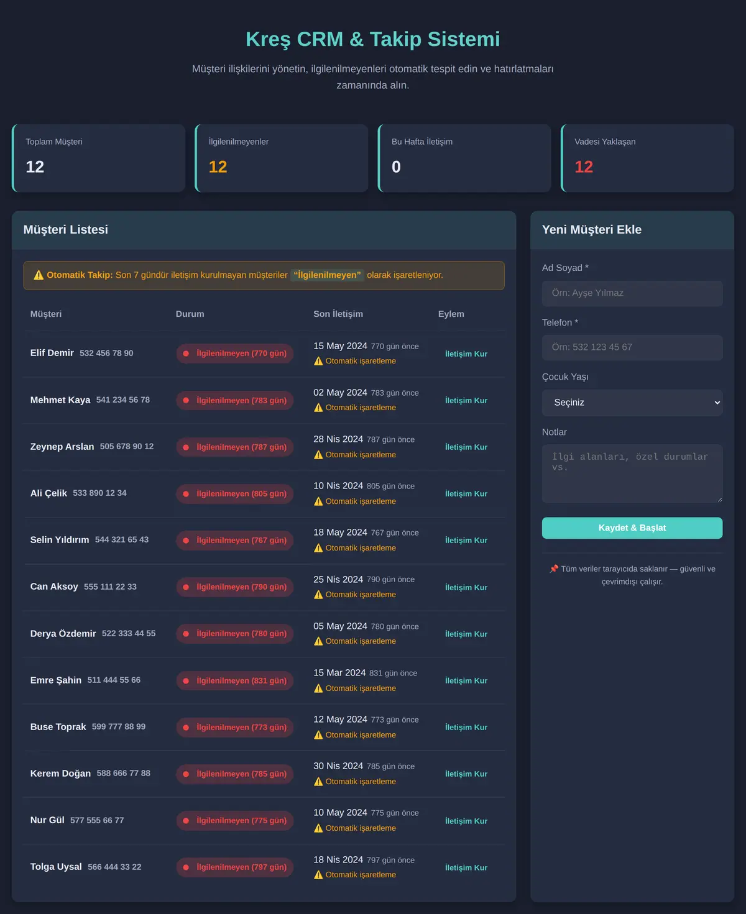
Task: Contact Mehmet Kaya via İletişim Kur
Action: tap(466, 401)
